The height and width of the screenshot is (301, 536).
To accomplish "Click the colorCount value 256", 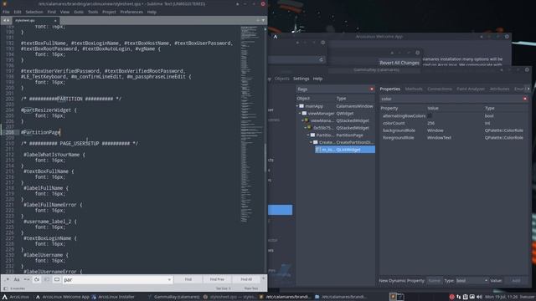I will pos(430,123).
